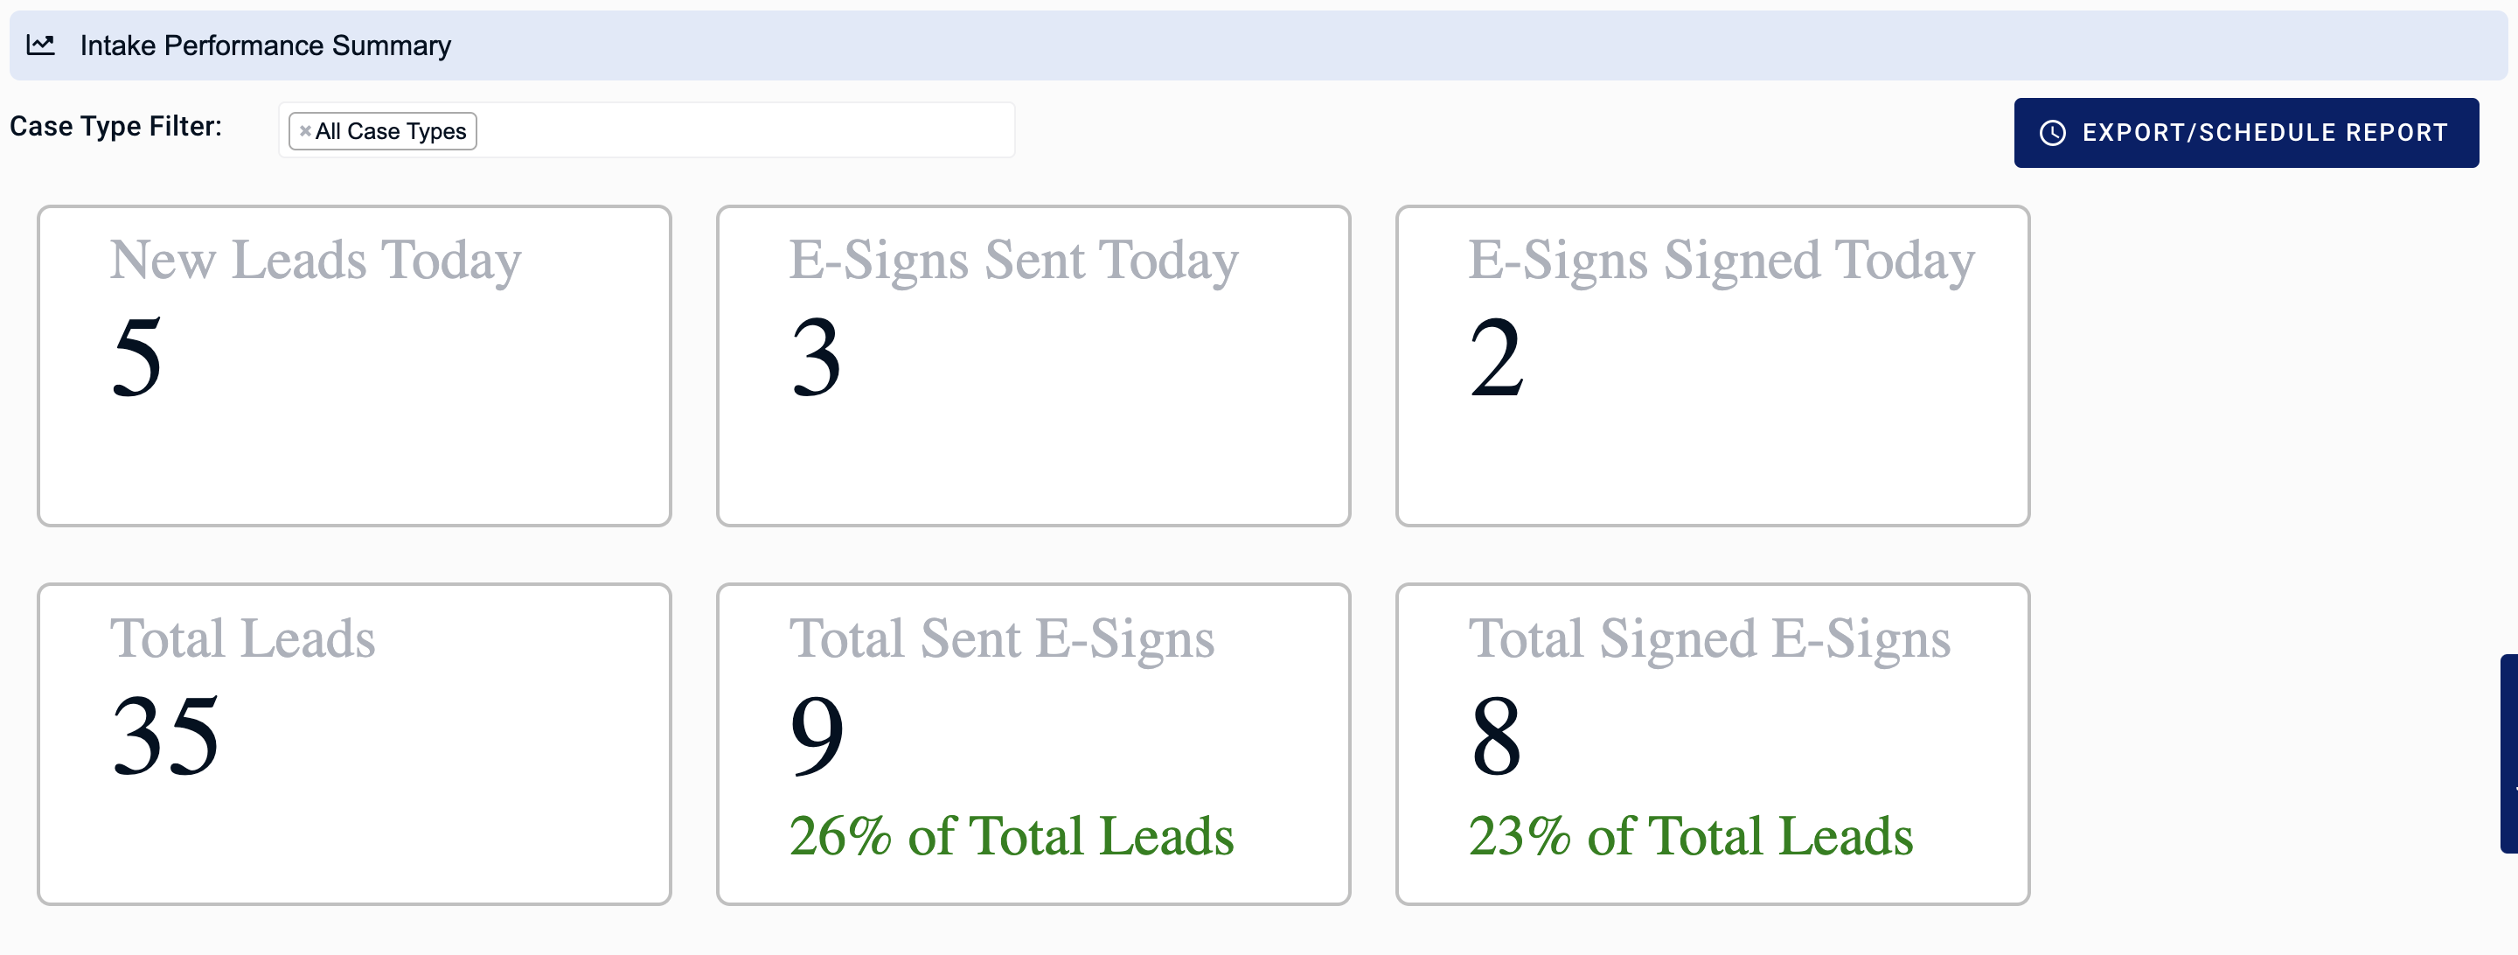Open the Export/Schedule Report dialog
Screen dimensions: 2518x955
[x=2245, y=133]
